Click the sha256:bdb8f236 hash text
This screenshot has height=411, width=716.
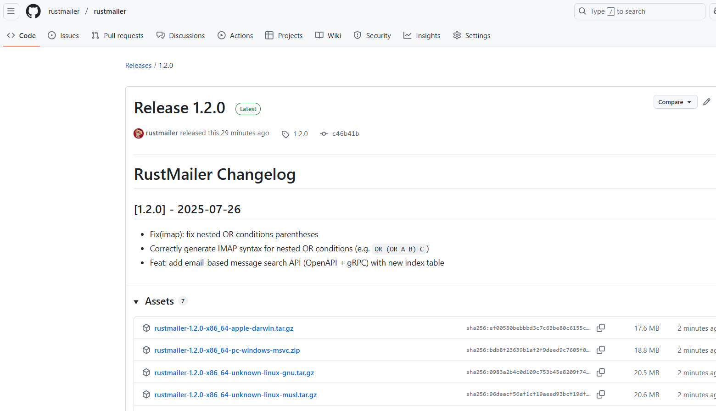tap(528, 350)
